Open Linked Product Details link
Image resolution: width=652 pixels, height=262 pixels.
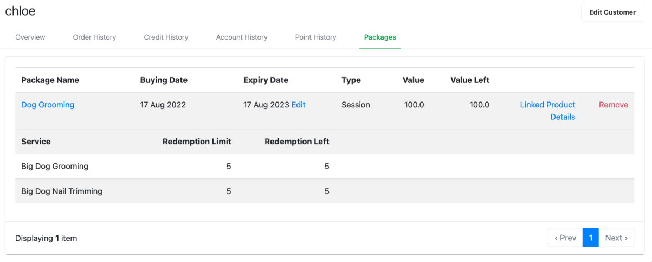click(x=548, y=111)
